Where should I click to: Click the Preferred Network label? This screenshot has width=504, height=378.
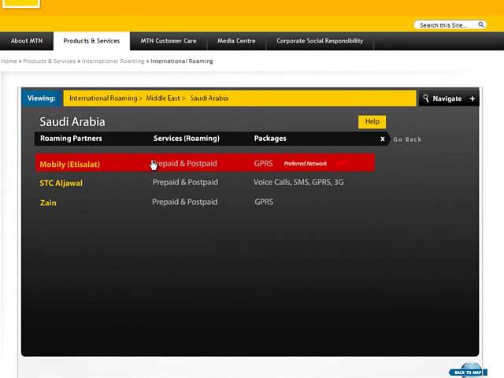coord(305,164)
